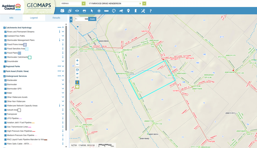The height and width of the screenshot is (148, 257).
Task: Open the Address search type dropdown
Action: pyautogui.click(x=84, y=4)
